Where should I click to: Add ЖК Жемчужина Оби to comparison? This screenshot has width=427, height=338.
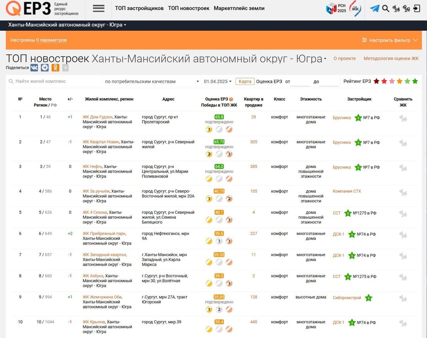[x=403, y=299]
